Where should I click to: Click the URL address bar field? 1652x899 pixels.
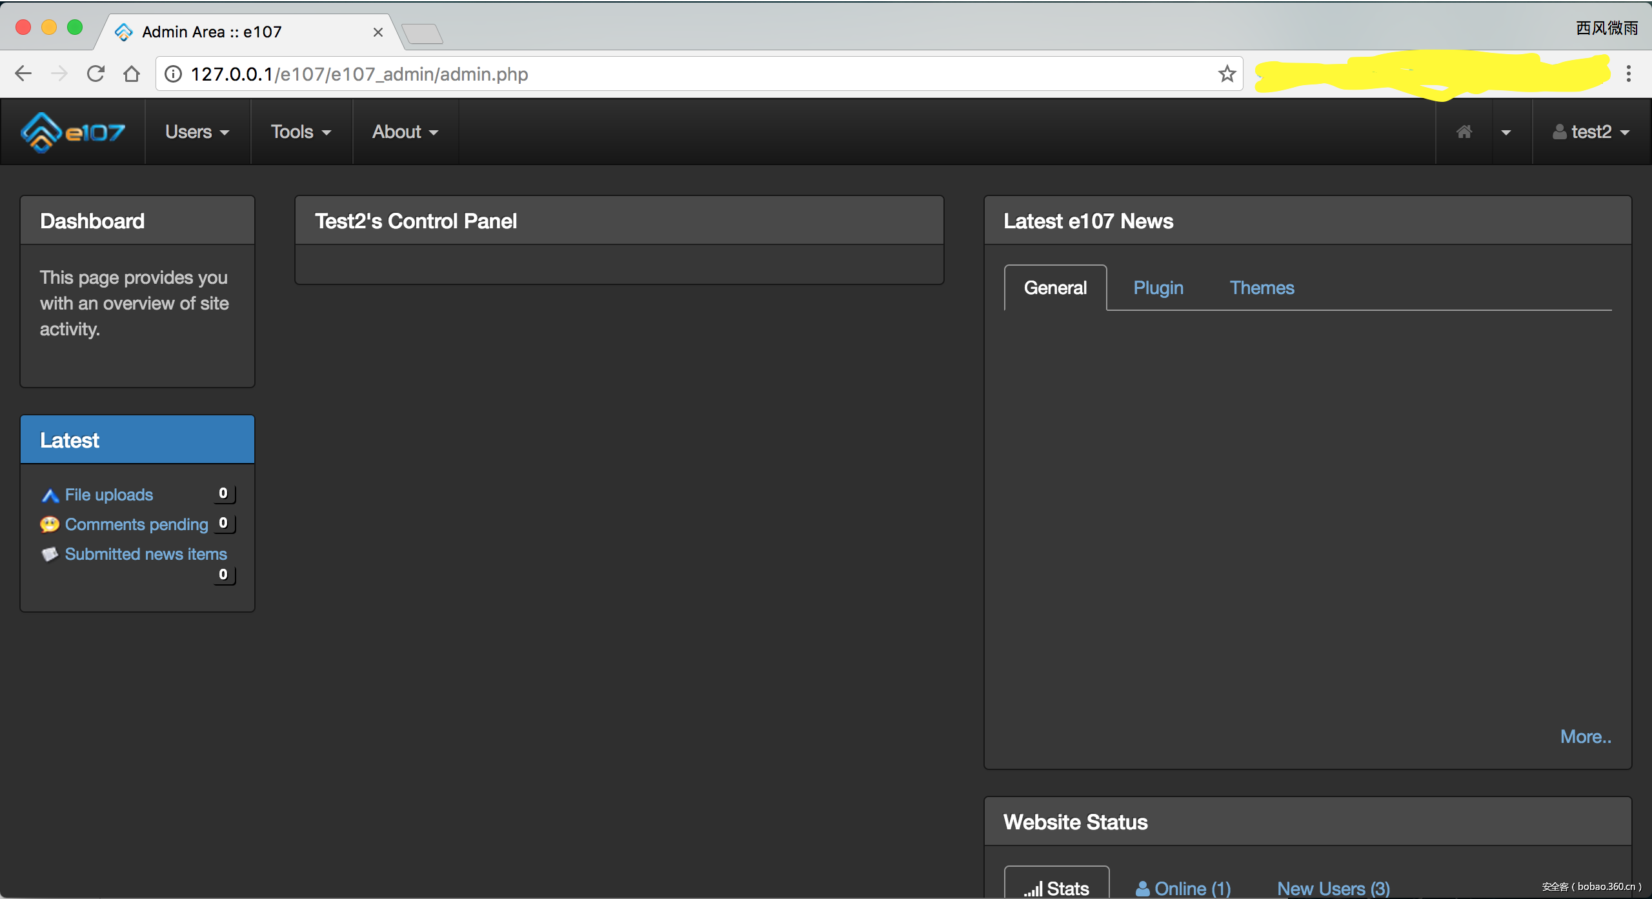[645, 74]
